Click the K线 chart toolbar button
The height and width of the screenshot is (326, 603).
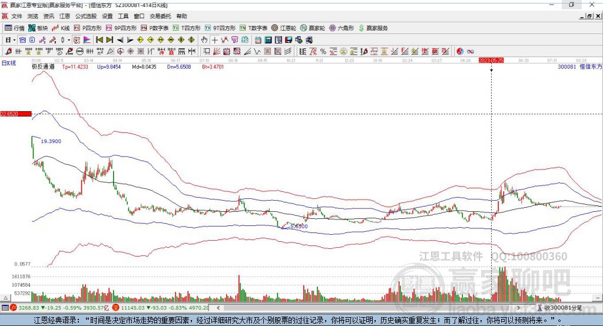[x=62, y=28]
